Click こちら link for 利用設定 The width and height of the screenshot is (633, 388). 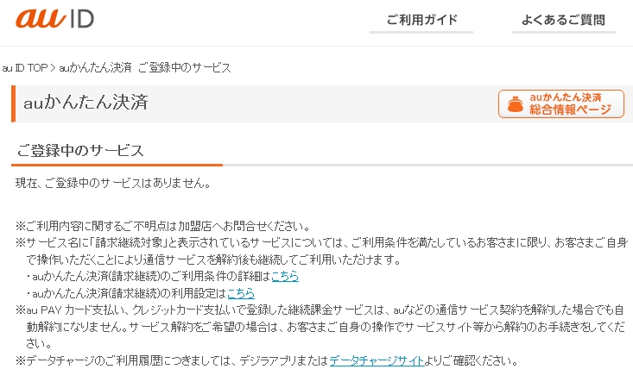[x=240, y=293]
